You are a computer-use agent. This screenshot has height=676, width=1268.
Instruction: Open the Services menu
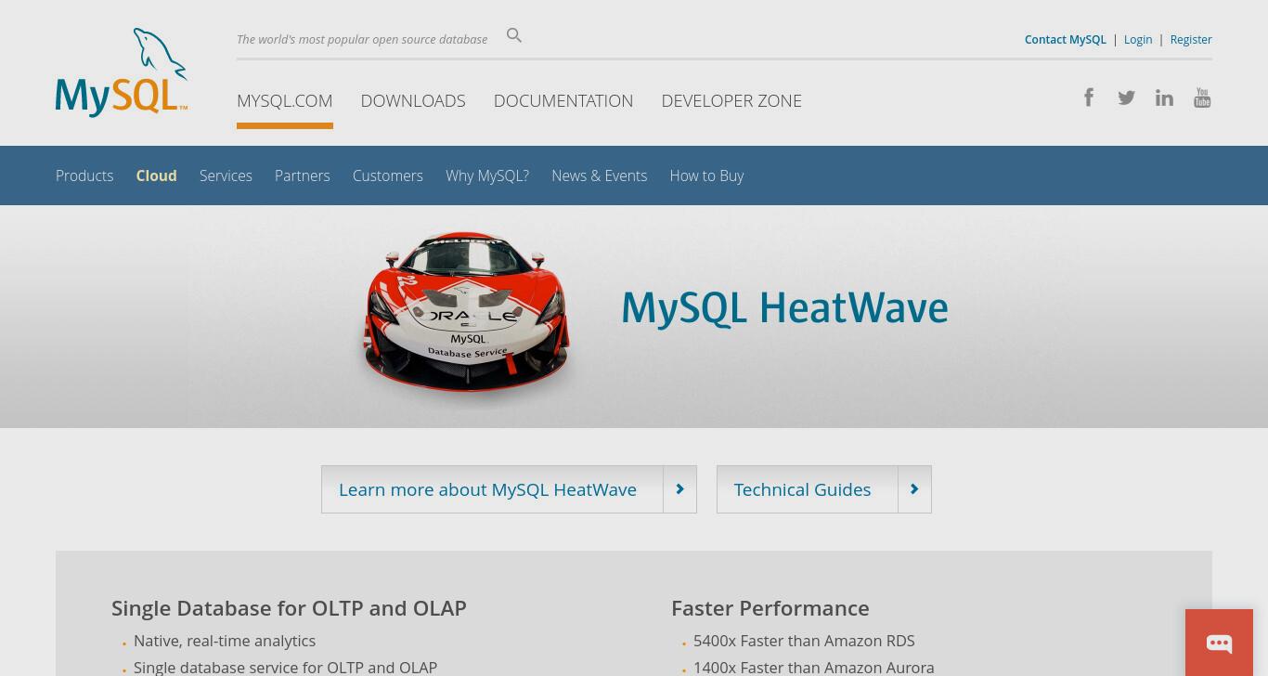(226, 175)
